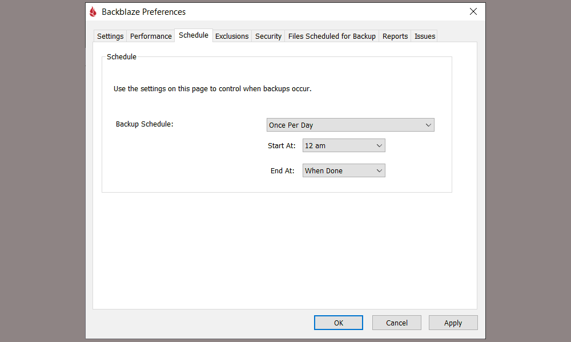Image resolution: width=571 pixels, height=342 pixels.
Task: Select the Schedule tab
Action: tap(194, 35)
